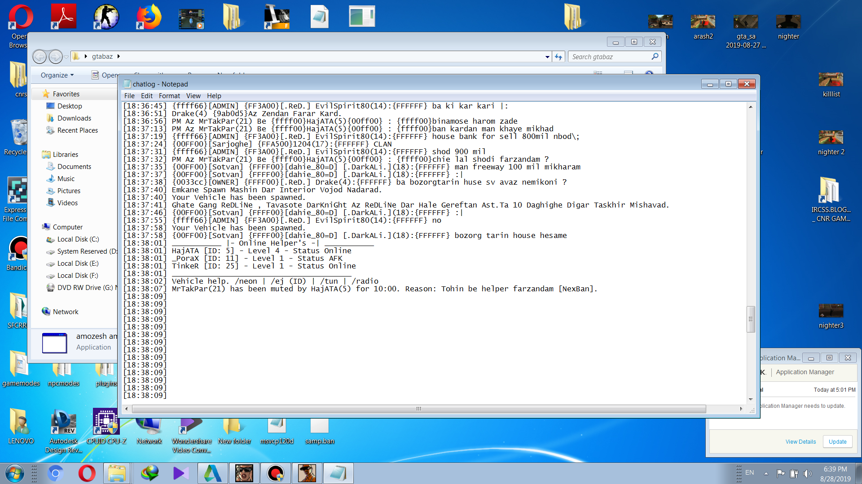Click the Update button in Application Manager
Image resolution: width=862 pixels, height=484 pixels.
837,442
